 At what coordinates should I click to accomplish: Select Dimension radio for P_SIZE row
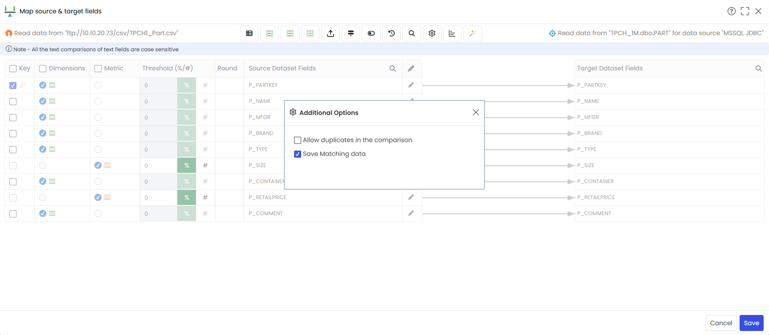pyautogui.click(x=43, y=165)
